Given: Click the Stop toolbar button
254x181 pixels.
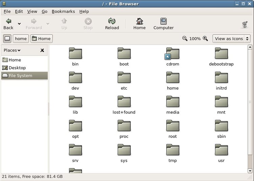Looking at the screenshot, I should [88, 24].
